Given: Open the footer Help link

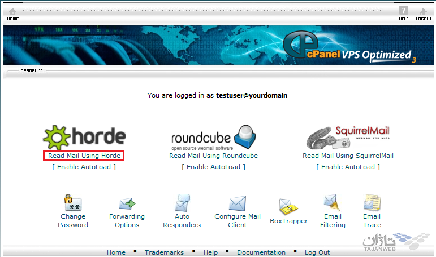Looking at the screenshot, I should (210, 252).
